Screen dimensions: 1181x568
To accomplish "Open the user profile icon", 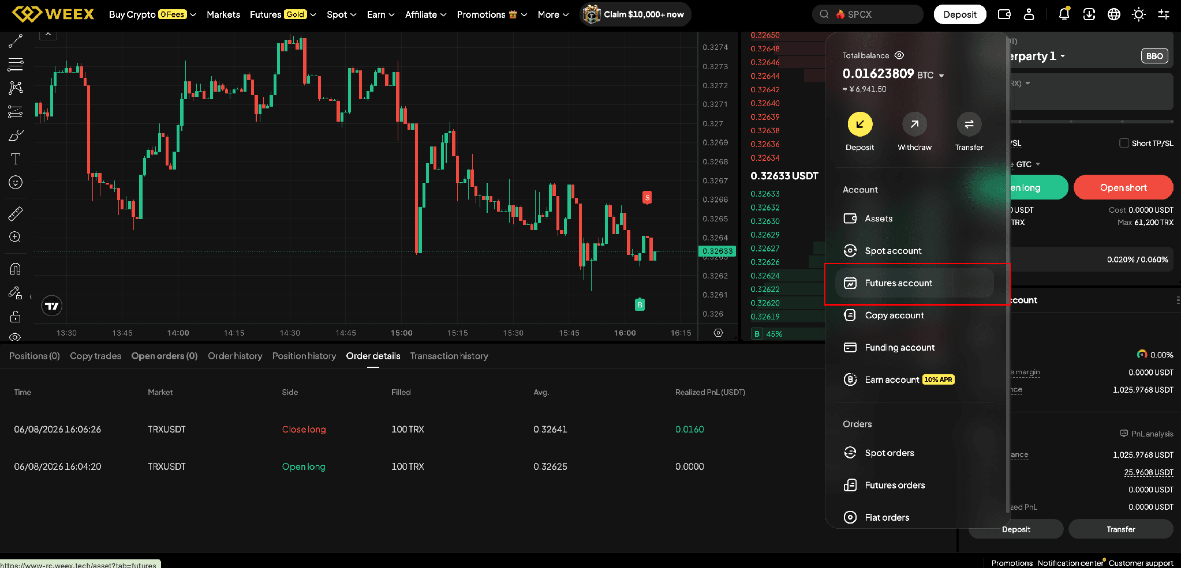I will click(1029, 14).
